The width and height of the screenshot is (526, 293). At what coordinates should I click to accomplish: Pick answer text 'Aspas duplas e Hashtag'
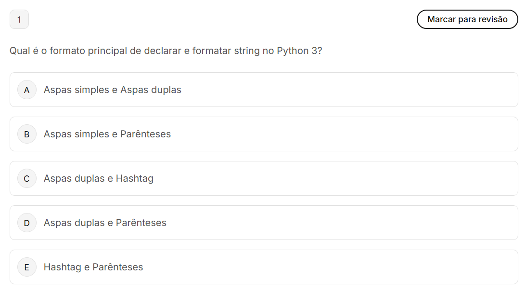98,178
